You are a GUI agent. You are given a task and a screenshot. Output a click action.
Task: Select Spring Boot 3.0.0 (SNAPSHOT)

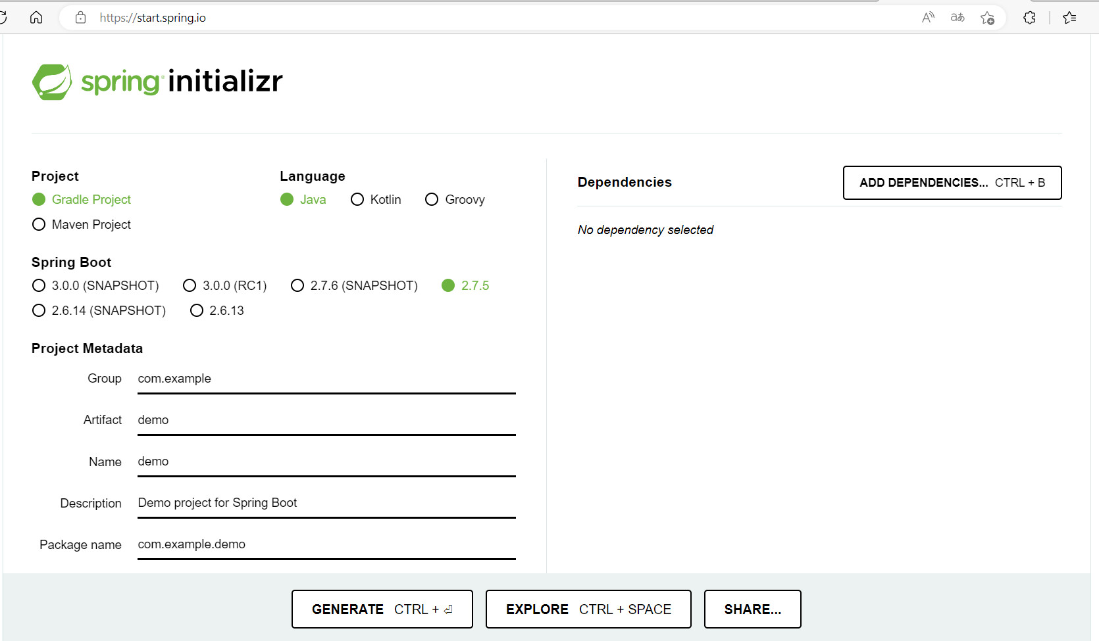coord(96,285)
